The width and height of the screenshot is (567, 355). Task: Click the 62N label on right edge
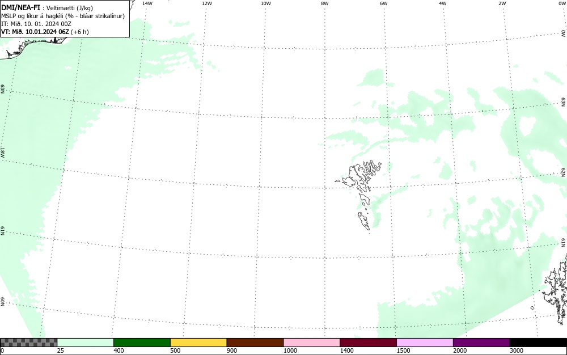tap(564, 172)
